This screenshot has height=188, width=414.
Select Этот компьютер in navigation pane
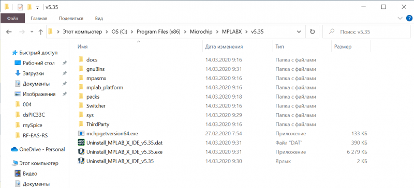(38, 163)
